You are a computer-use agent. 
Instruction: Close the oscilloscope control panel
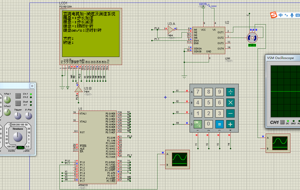click(x=32, y=86)
